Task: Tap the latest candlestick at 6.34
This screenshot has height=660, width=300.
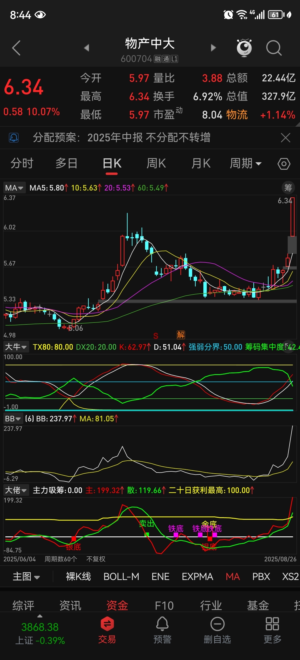Action: pyautogui.click(x=292, y=217)
